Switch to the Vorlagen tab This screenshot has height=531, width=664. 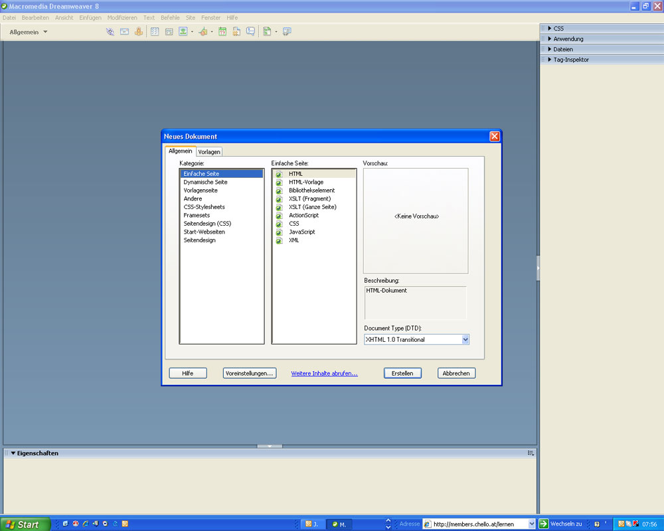click(x=209, y=152)
